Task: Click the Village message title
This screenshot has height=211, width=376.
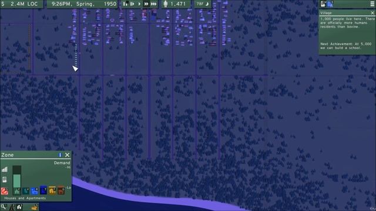Action: pyautogui.click(x=326, y=13)
